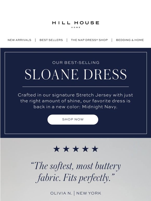Image resolution: width=151 pixels, height=201 pixels.
Task: Open the Bedding & Home section
Action: click(x=130, y=40)
